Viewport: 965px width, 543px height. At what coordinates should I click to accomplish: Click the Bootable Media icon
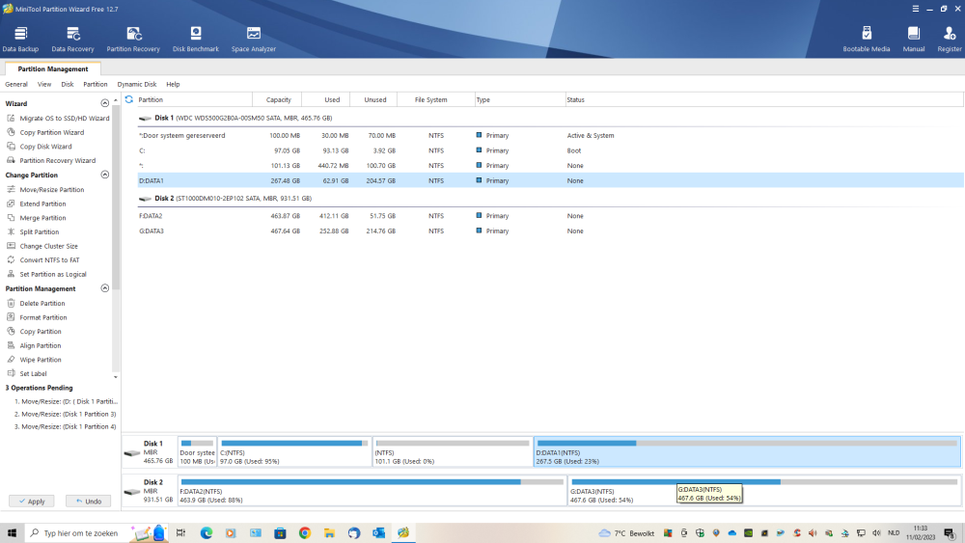(867, 39)
